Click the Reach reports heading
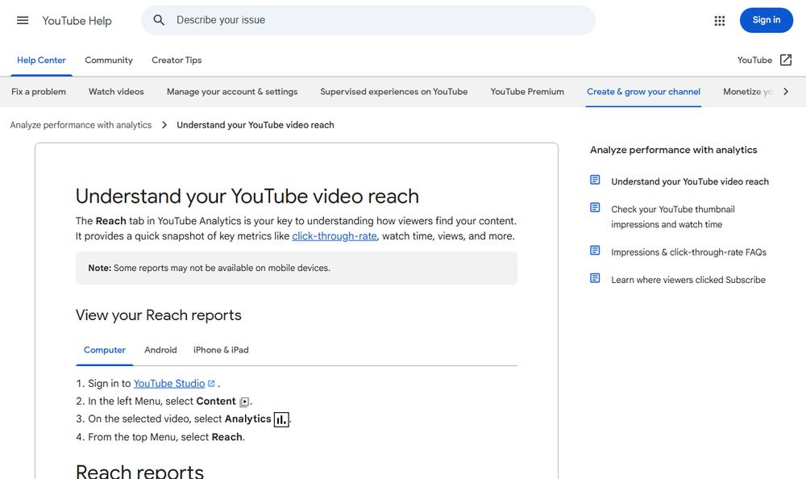This screenshot has height=479, width=806. pos(139,471)
